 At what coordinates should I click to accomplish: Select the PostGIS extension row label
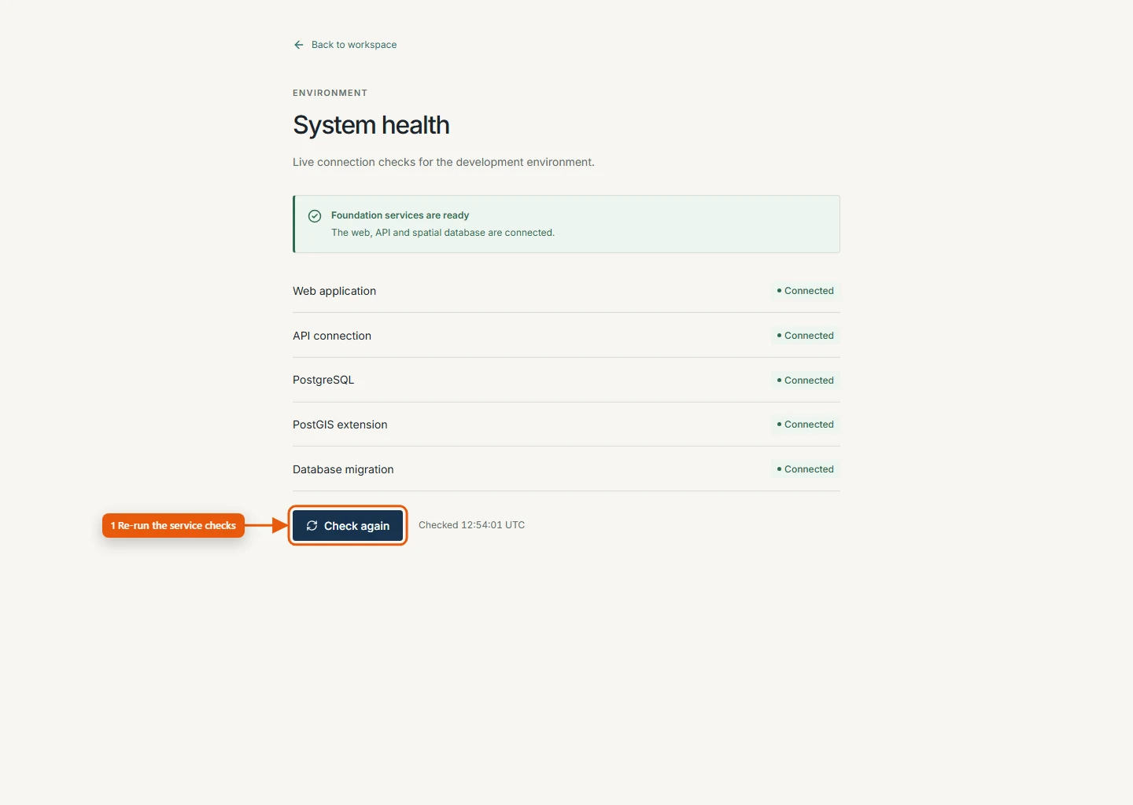point(340,425)
